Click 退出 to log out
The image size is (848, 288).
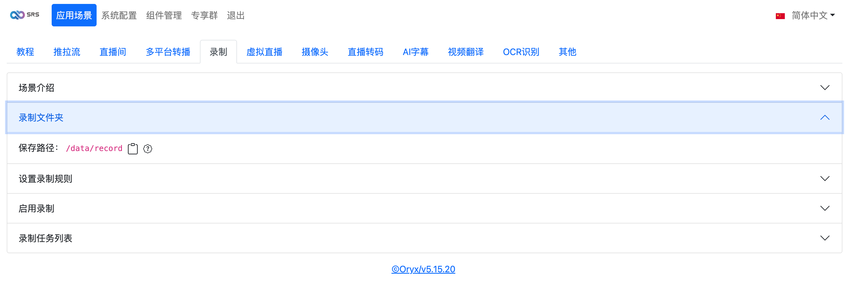click(x=236, y=15)
